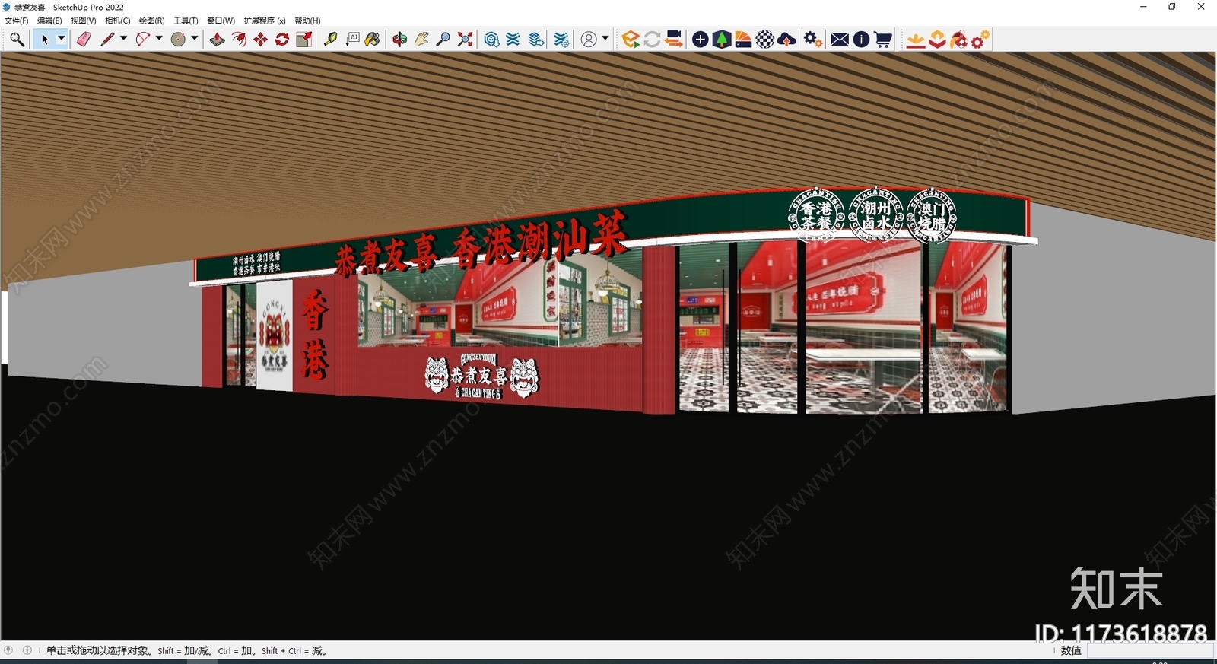Click Enscape synchronize views camera icon

pyautogui.click(x=673, y=40)
